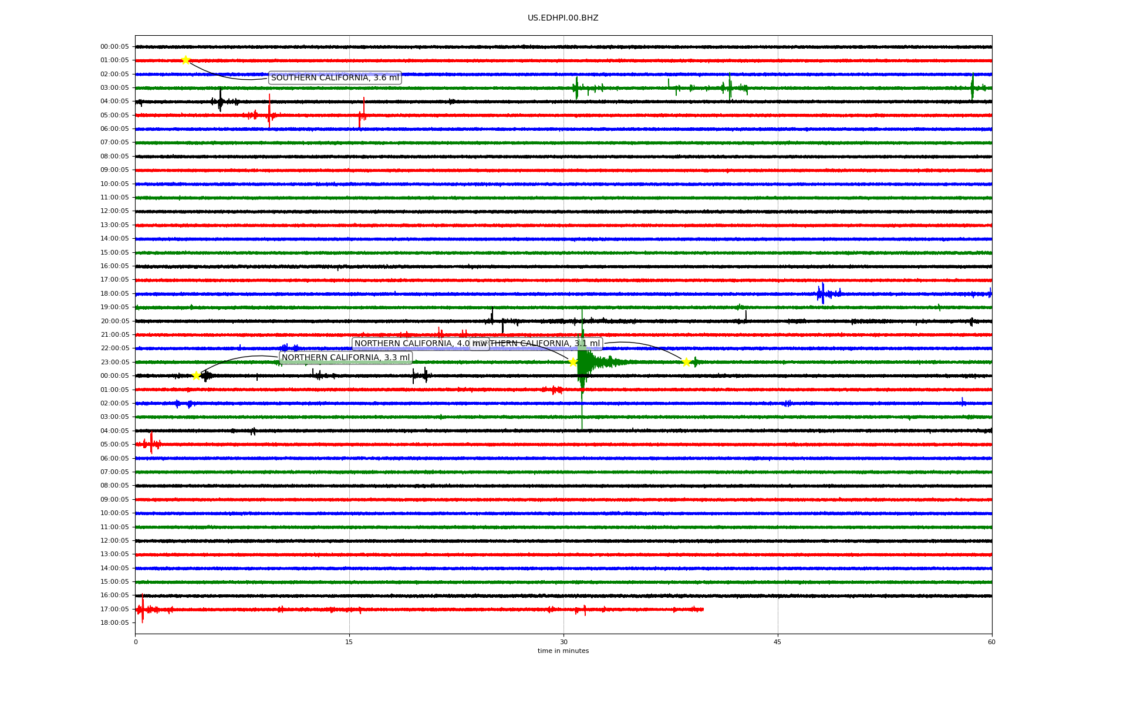
Task: Click the star marker for Northern California 3.1 ml
Action: (x=686, y=362)
